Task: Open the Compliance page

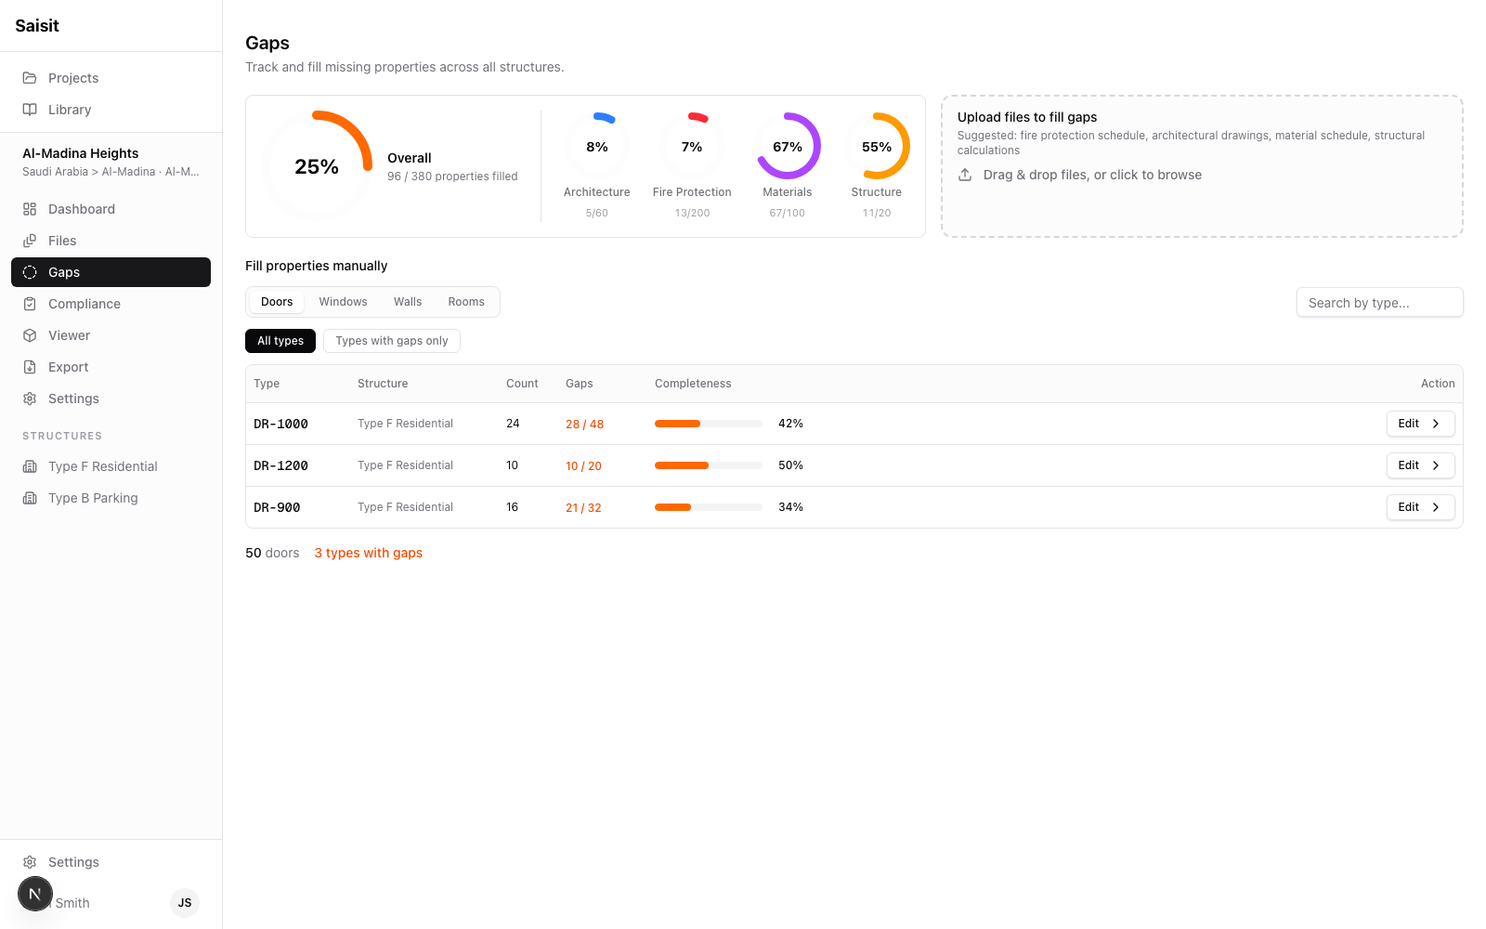Action: 111,304
